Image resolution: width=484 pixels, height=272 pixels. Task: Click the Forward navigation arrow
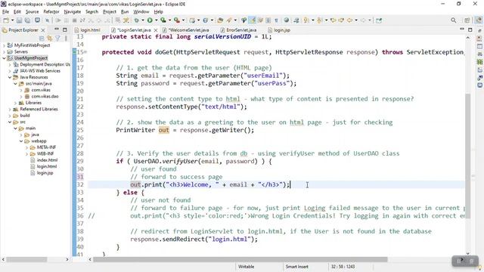point(363,20)
